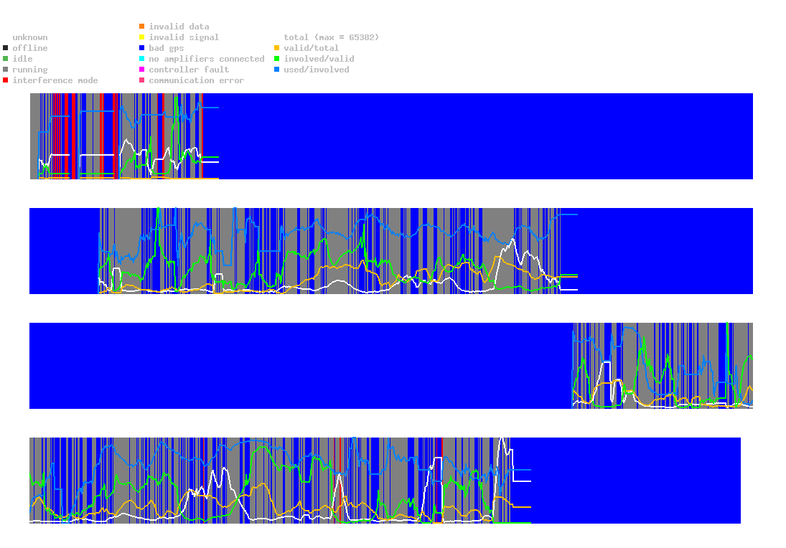Click the 'offline' legend label
The image size is (786, 548).
click(x=30, y=48)
